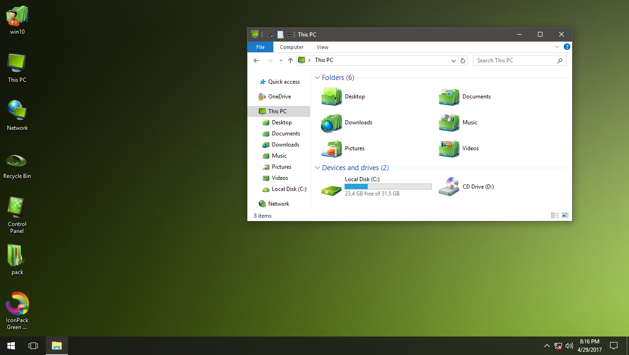
Task: Switch to large icons view via status bar toggle
Action: pyautogui.click(x=565, y=215)
